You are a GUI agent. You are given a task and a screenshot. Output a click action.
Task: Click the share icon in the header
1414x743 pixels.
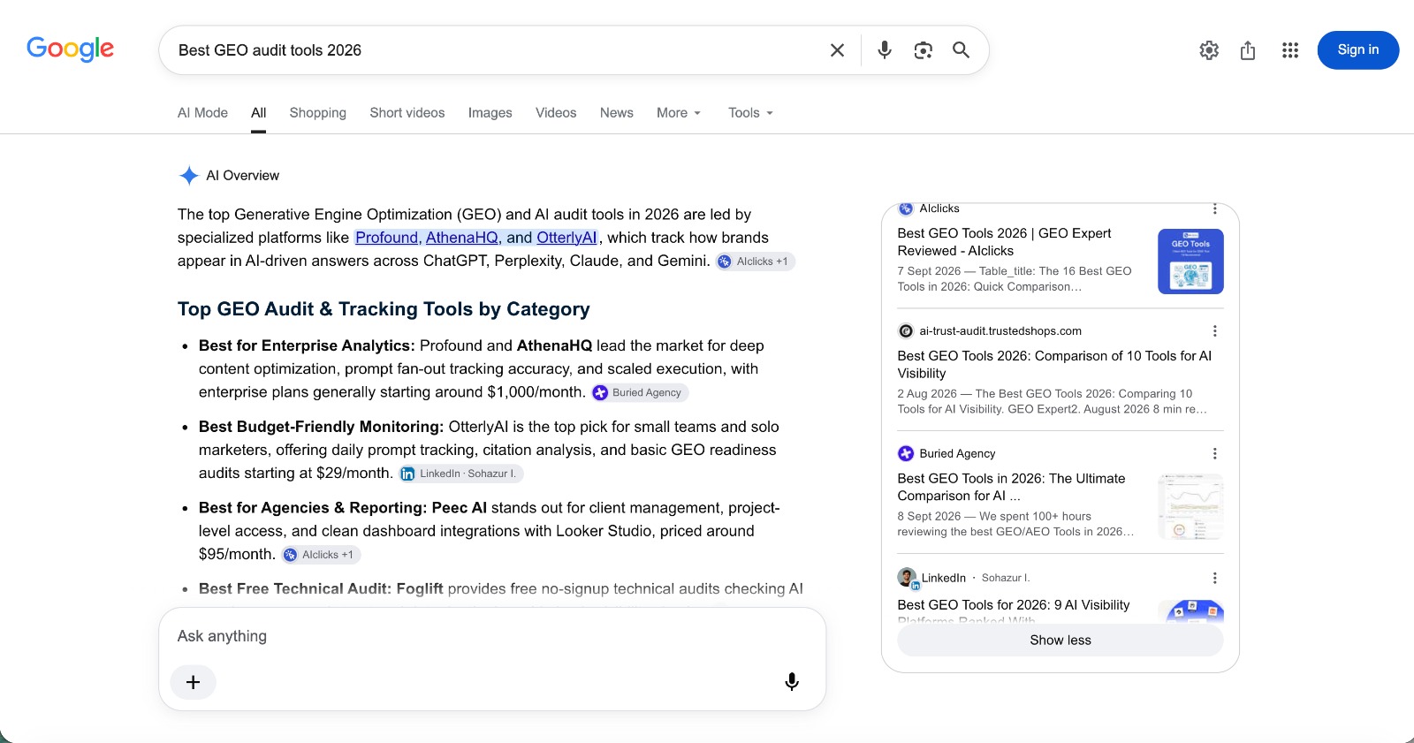[x=1248, y=50]
